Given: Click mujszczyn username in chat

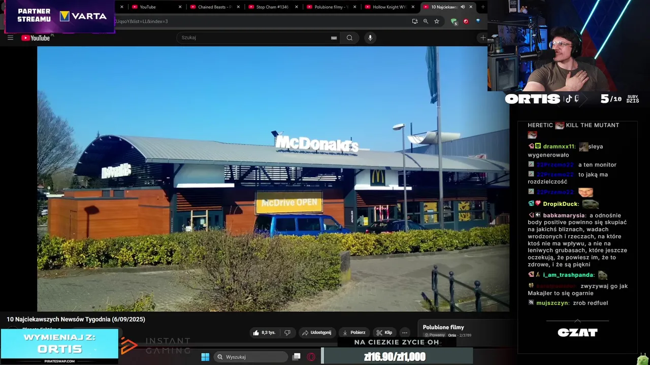Looking at the screenshot, I should click(553, 303).
